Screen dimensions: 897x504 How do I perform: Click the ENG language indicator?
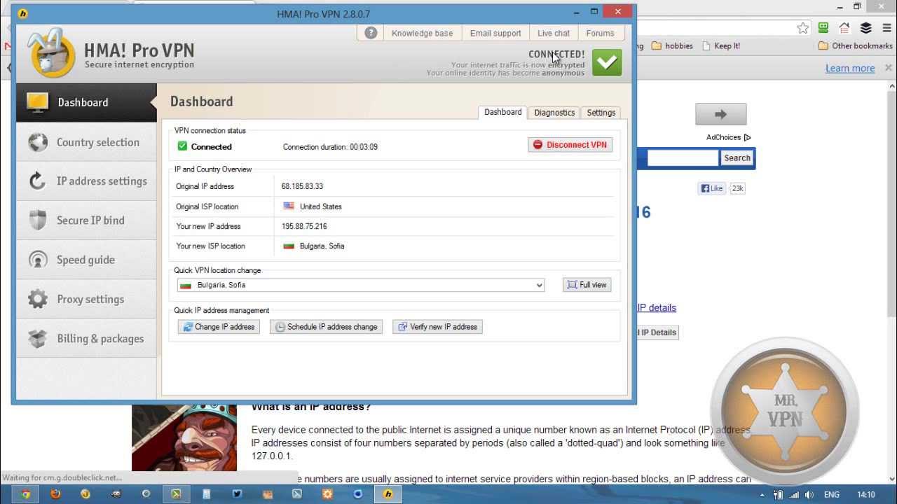click(x=831, y=495)
